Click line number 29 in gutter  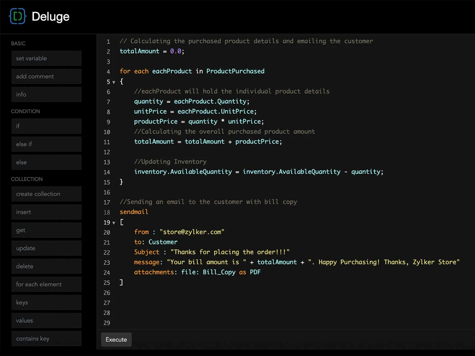click(x=107, y=323)
